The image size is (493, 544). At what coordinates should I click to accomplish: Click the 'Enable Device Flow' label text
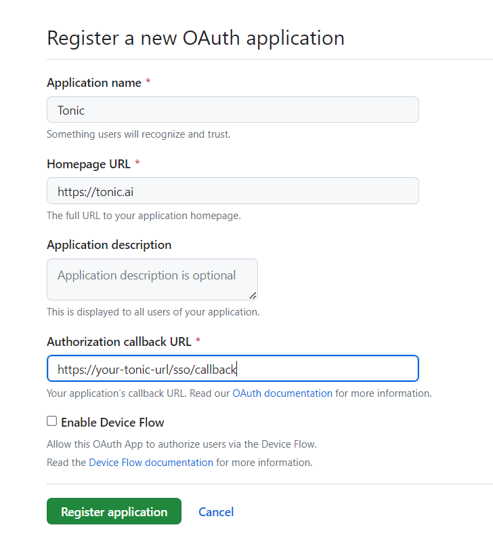click(112, 423)
